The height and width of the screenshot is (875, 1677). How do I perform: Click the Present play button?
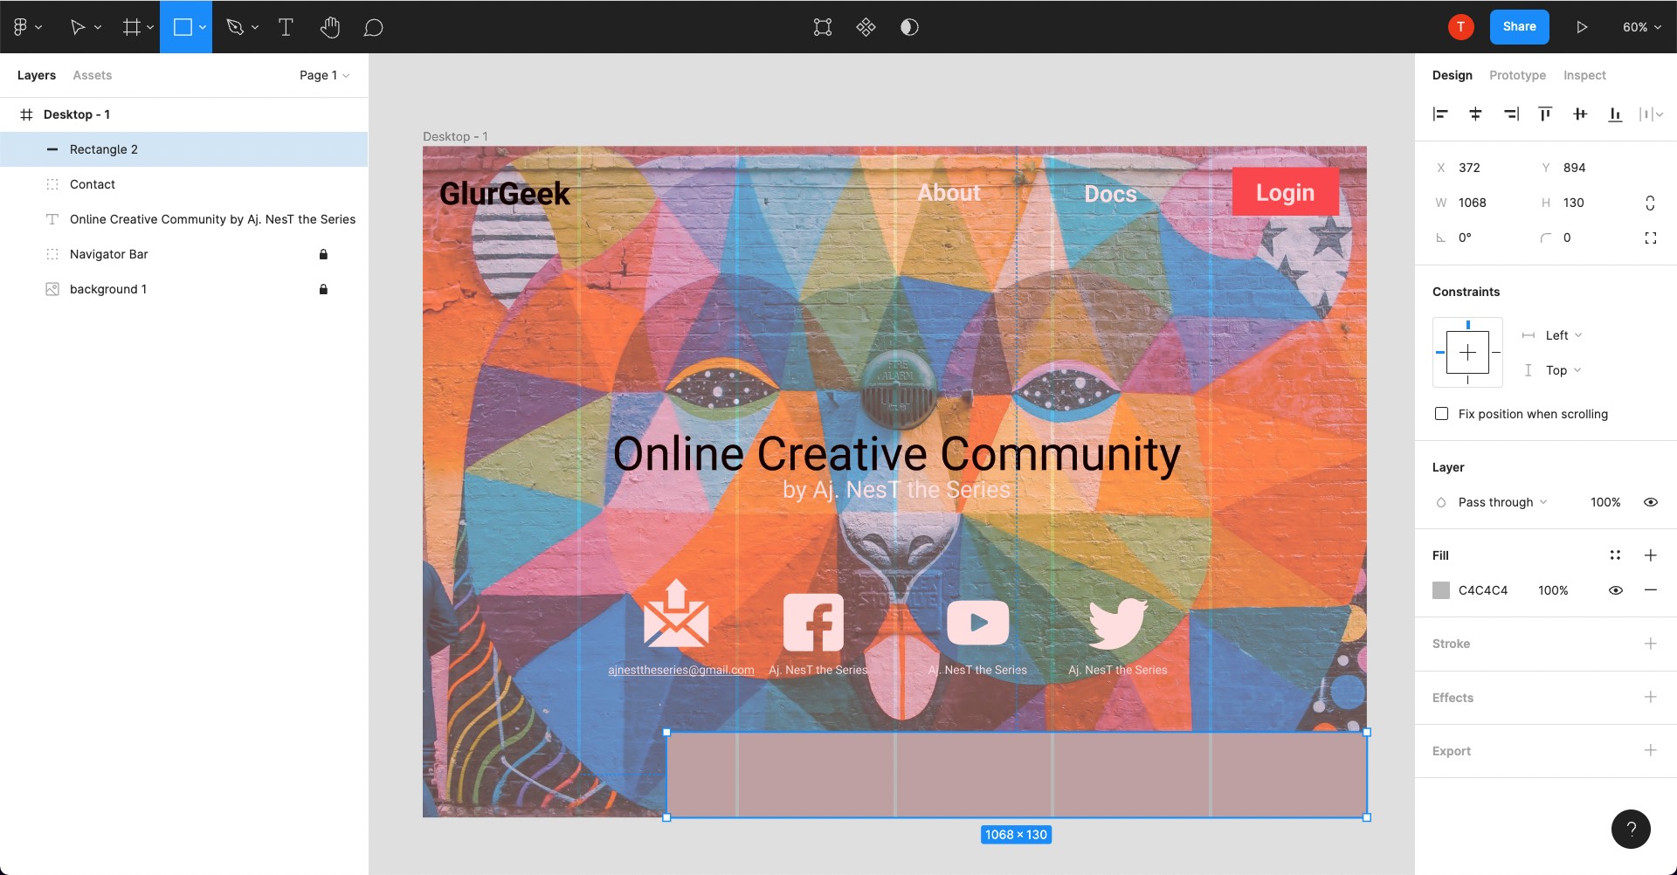click(1582, 27)
